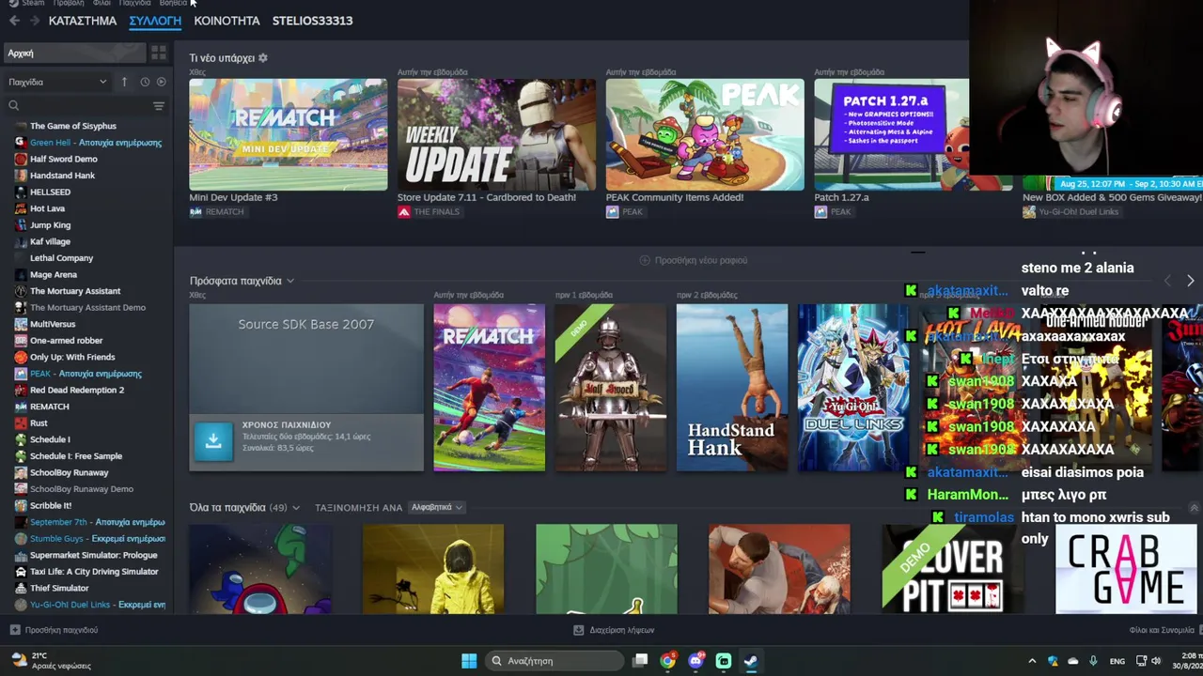Click the Handstand Hank list icon
Image resolution: width=1203 pixels, height=676 pixels.
click(x=21, y=176)
